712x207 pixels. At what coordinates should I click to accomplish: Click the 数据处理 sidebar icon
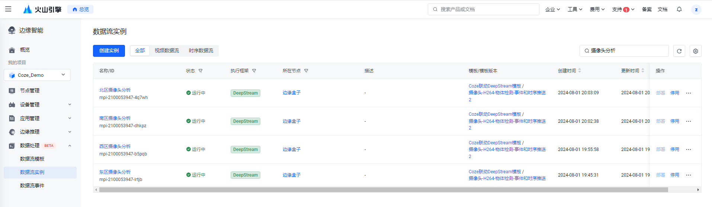coord(12,146)
